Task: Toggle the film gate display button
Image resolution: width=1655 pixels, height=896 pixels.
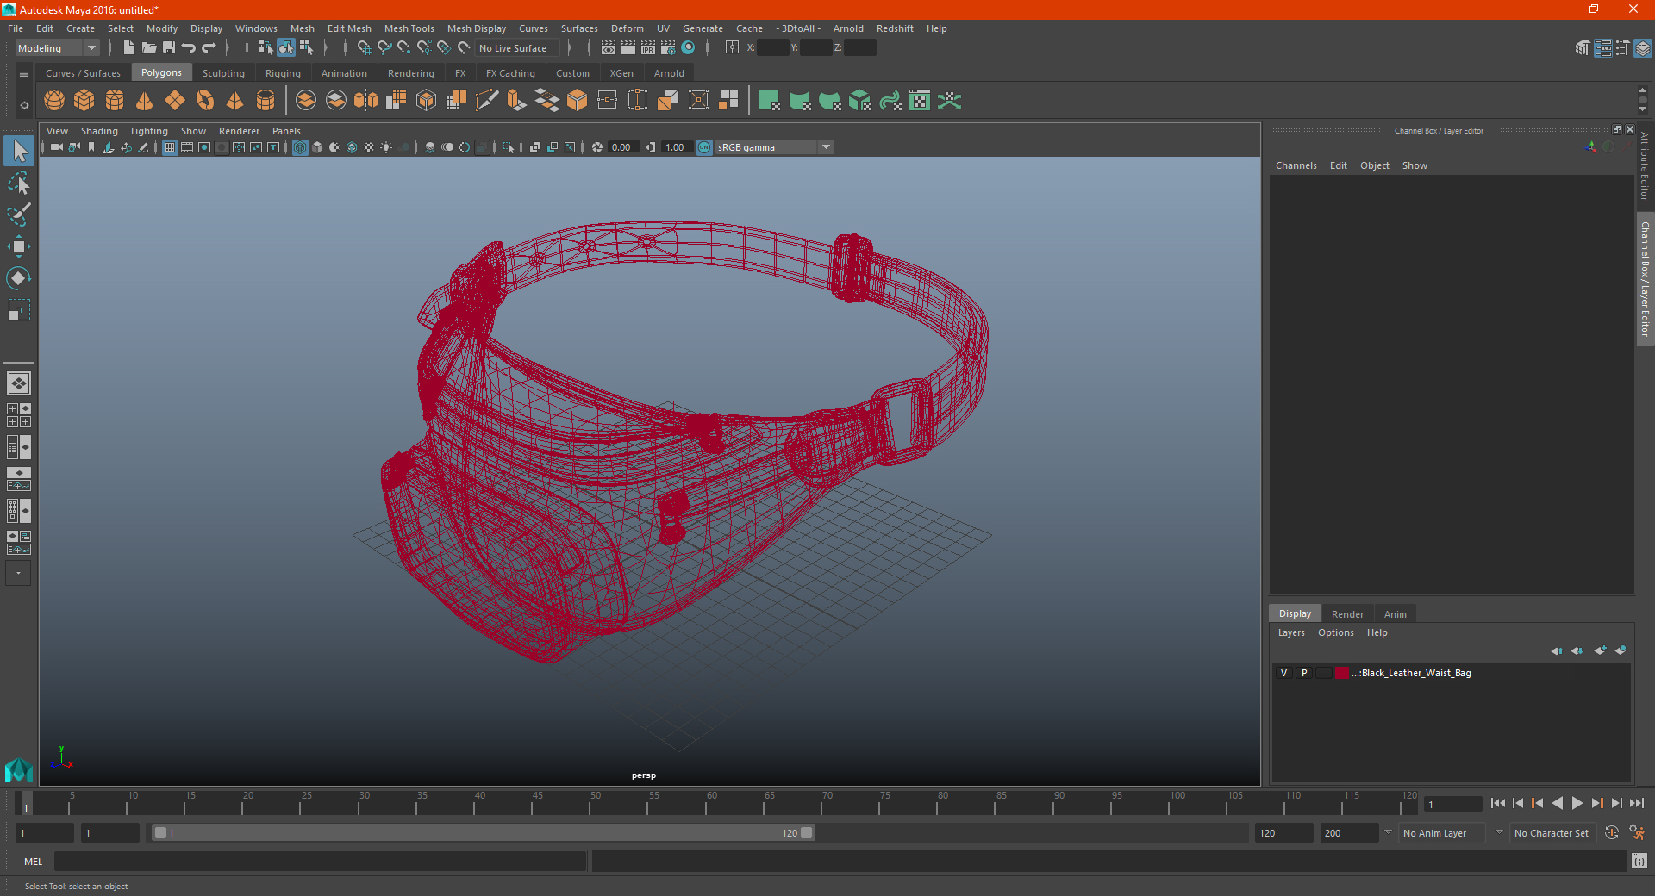Action: coord(187,147)
